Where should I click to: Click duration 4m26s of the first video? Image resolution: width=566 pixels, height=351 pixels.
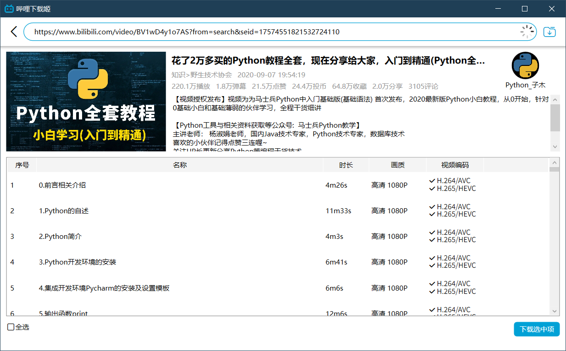[x=336, y=185]
